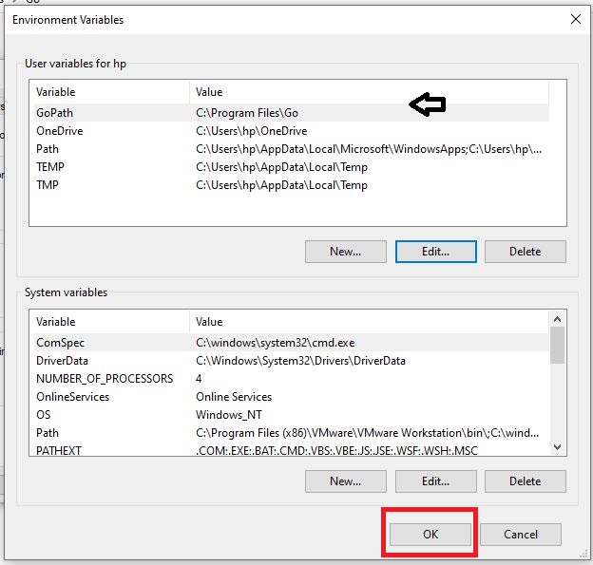593x565 pixels.
Task: Edit the selected system variable
Action: [x=435, y=481]
